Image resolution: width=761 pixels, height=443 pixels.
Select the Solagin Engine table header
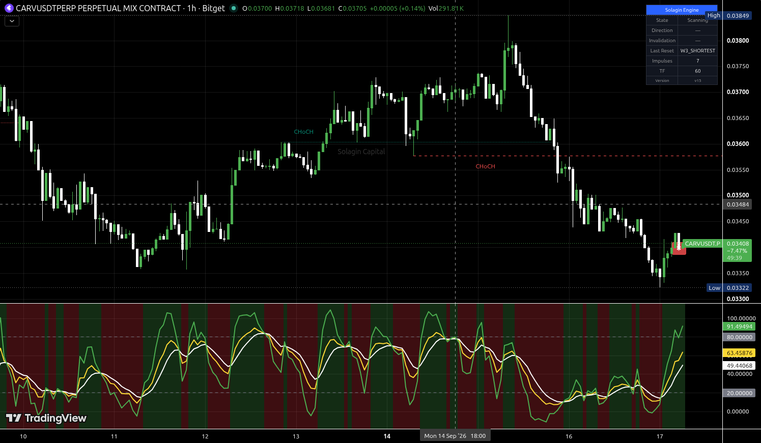682,10
